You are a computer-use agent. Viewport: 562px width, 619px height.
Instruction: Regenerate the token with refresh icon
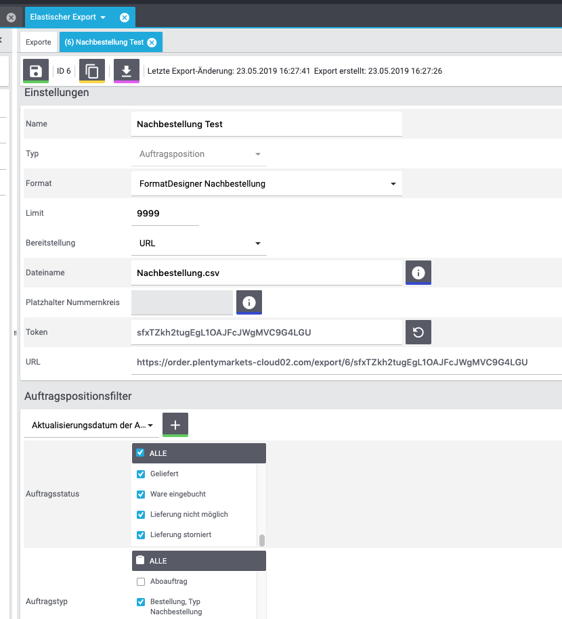pos(418,332)
